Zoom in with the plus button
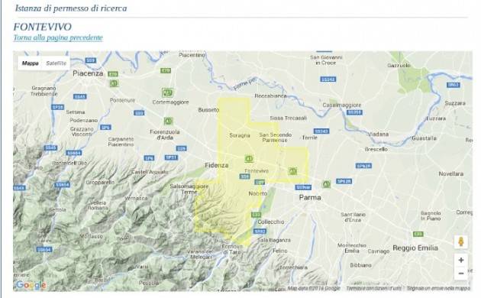 point(460,261)
